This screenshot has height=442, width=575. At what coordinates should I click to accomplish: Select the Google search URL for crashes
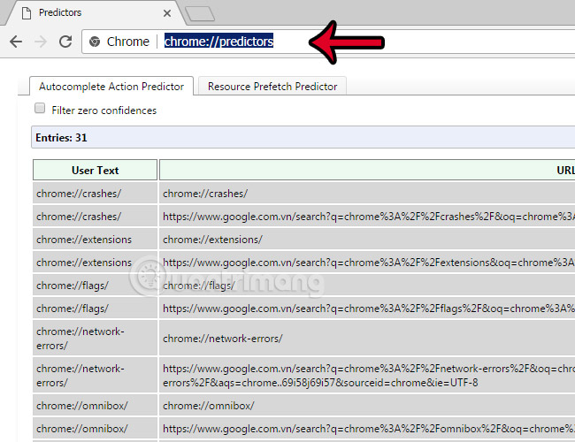click(367, 217)
